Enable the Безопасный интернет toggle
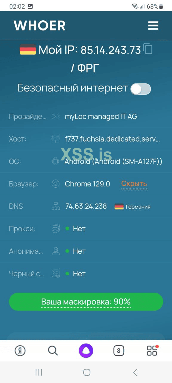Viewport: 172px width, 383px height. pos(141,89)
